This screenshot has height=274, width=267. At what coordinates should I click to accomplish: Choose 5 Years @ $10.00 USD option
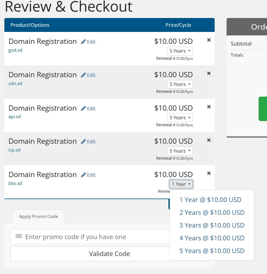(x=212, y=251)
